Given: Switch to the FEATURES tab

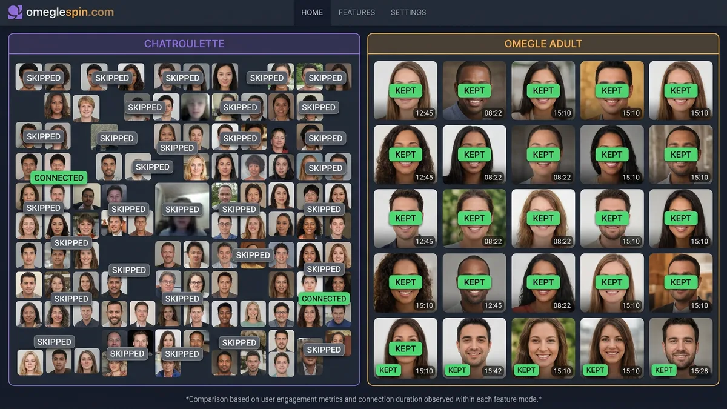Looking at the screenshot, I should pos(357,12).
